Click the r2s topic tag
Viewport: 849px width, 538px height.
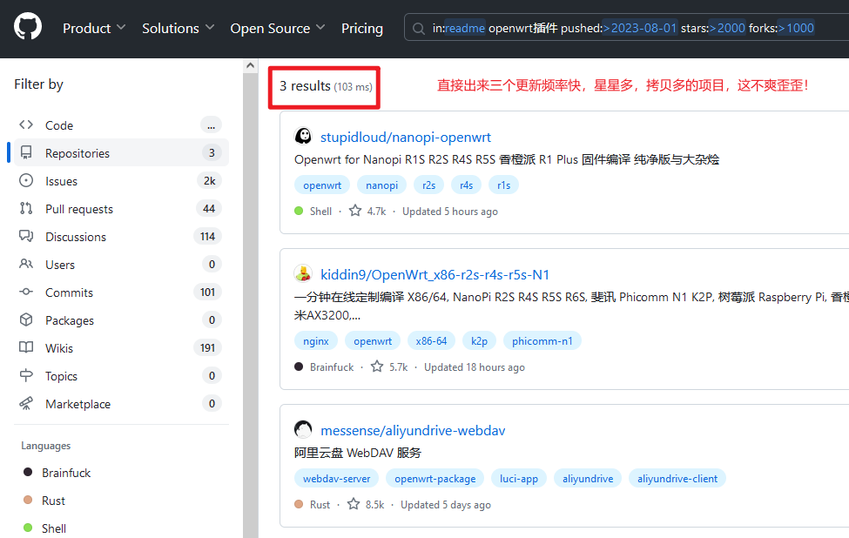click(428, 185)
